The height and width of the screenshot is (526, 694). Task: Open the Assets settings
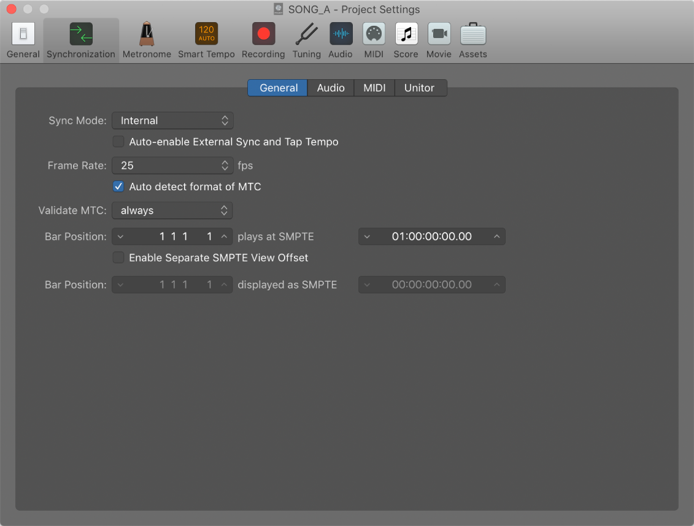click(x=472, y=39)
